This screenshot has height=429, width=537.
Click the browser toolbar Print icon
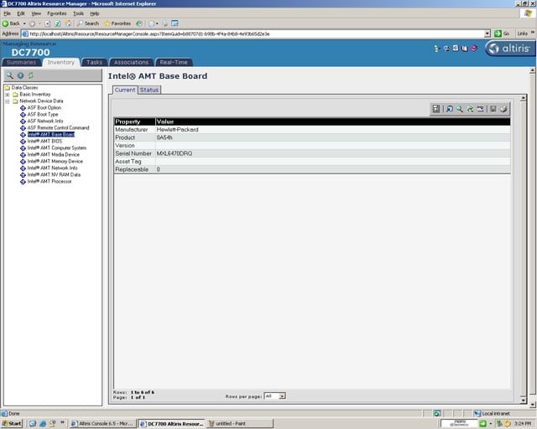click(x=165, y=23)
